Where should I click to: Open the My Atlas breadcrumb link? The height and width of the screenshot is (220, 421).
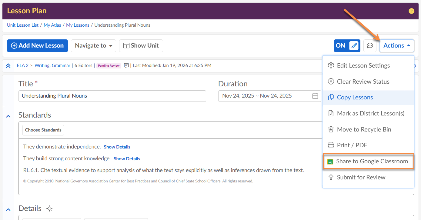[x=52, y=25]
